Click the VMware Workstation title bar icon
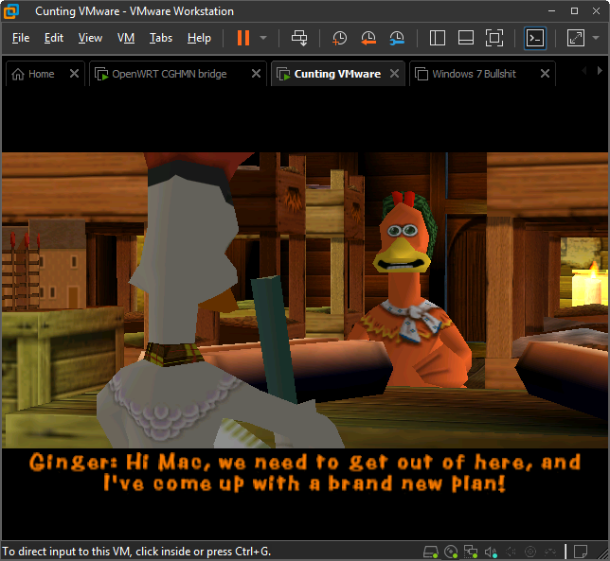The image size is (610, 561). tap(11, 10)
